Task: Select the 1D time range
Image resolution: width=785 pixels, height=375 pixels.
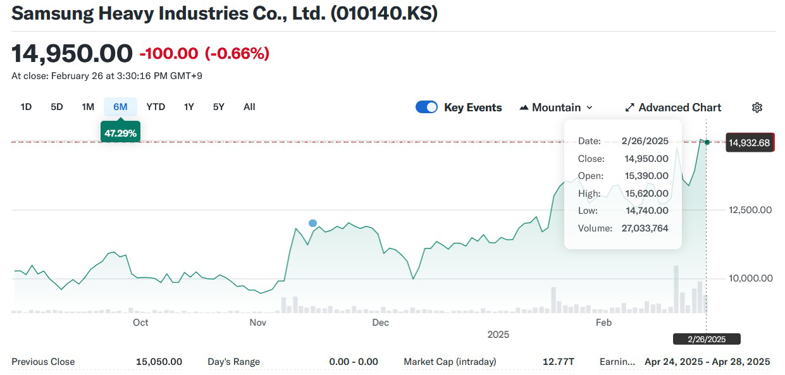Action: (26, 107)
